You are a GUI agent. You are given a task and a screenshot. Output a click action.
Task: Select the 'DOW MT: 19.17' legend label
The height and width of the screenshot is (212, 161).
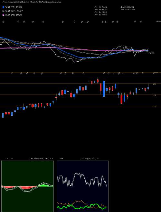click(x=14, y=11)
